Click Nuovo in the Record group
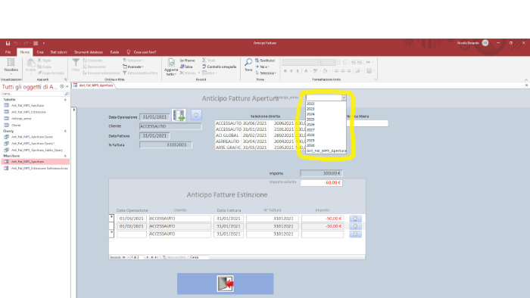The height and width of the screenshot is (298, 530). pyautogui.click(x=188, y=61)
